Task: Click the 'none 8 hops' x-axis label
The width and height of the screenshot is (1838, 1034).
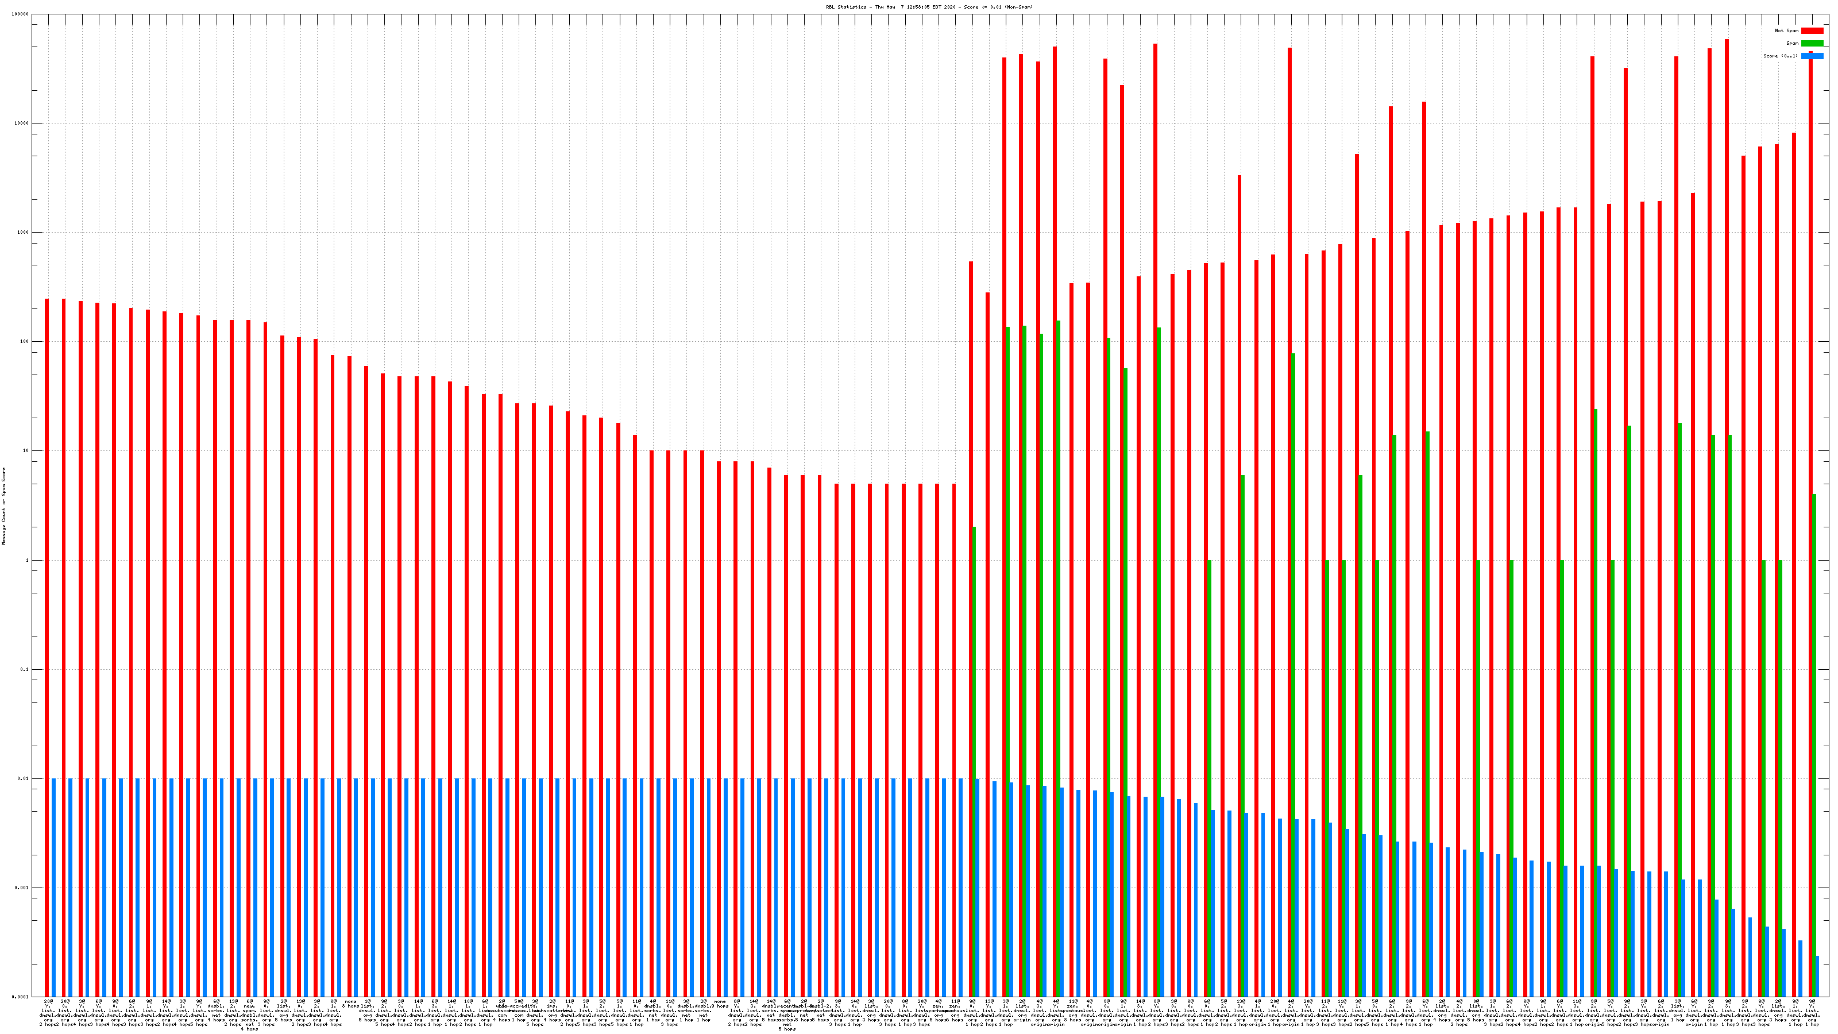Action: click(x=350, y=1004)
